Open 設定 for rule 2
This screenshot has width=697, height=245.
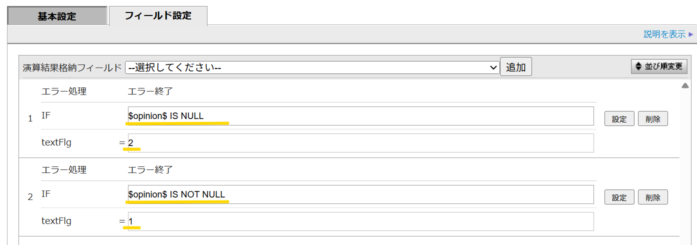[x=619, y=197]
